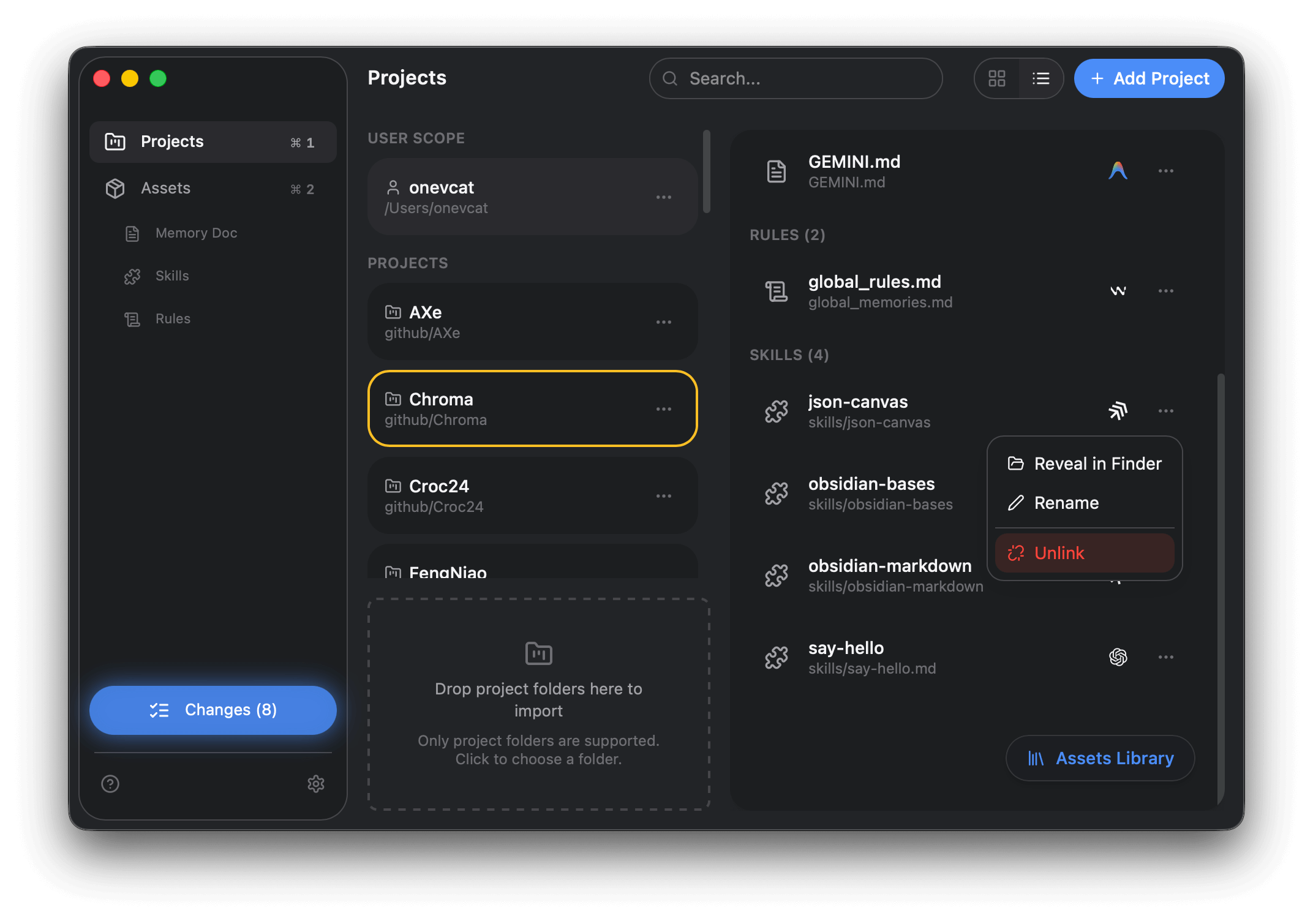Open the options menu for global_rules.md

[x=1165, y=291]
